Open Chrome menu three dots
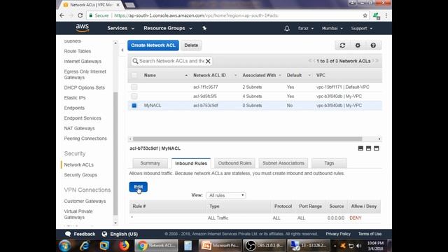The height and width of the screenshot is (252, 448). point(386,15)
